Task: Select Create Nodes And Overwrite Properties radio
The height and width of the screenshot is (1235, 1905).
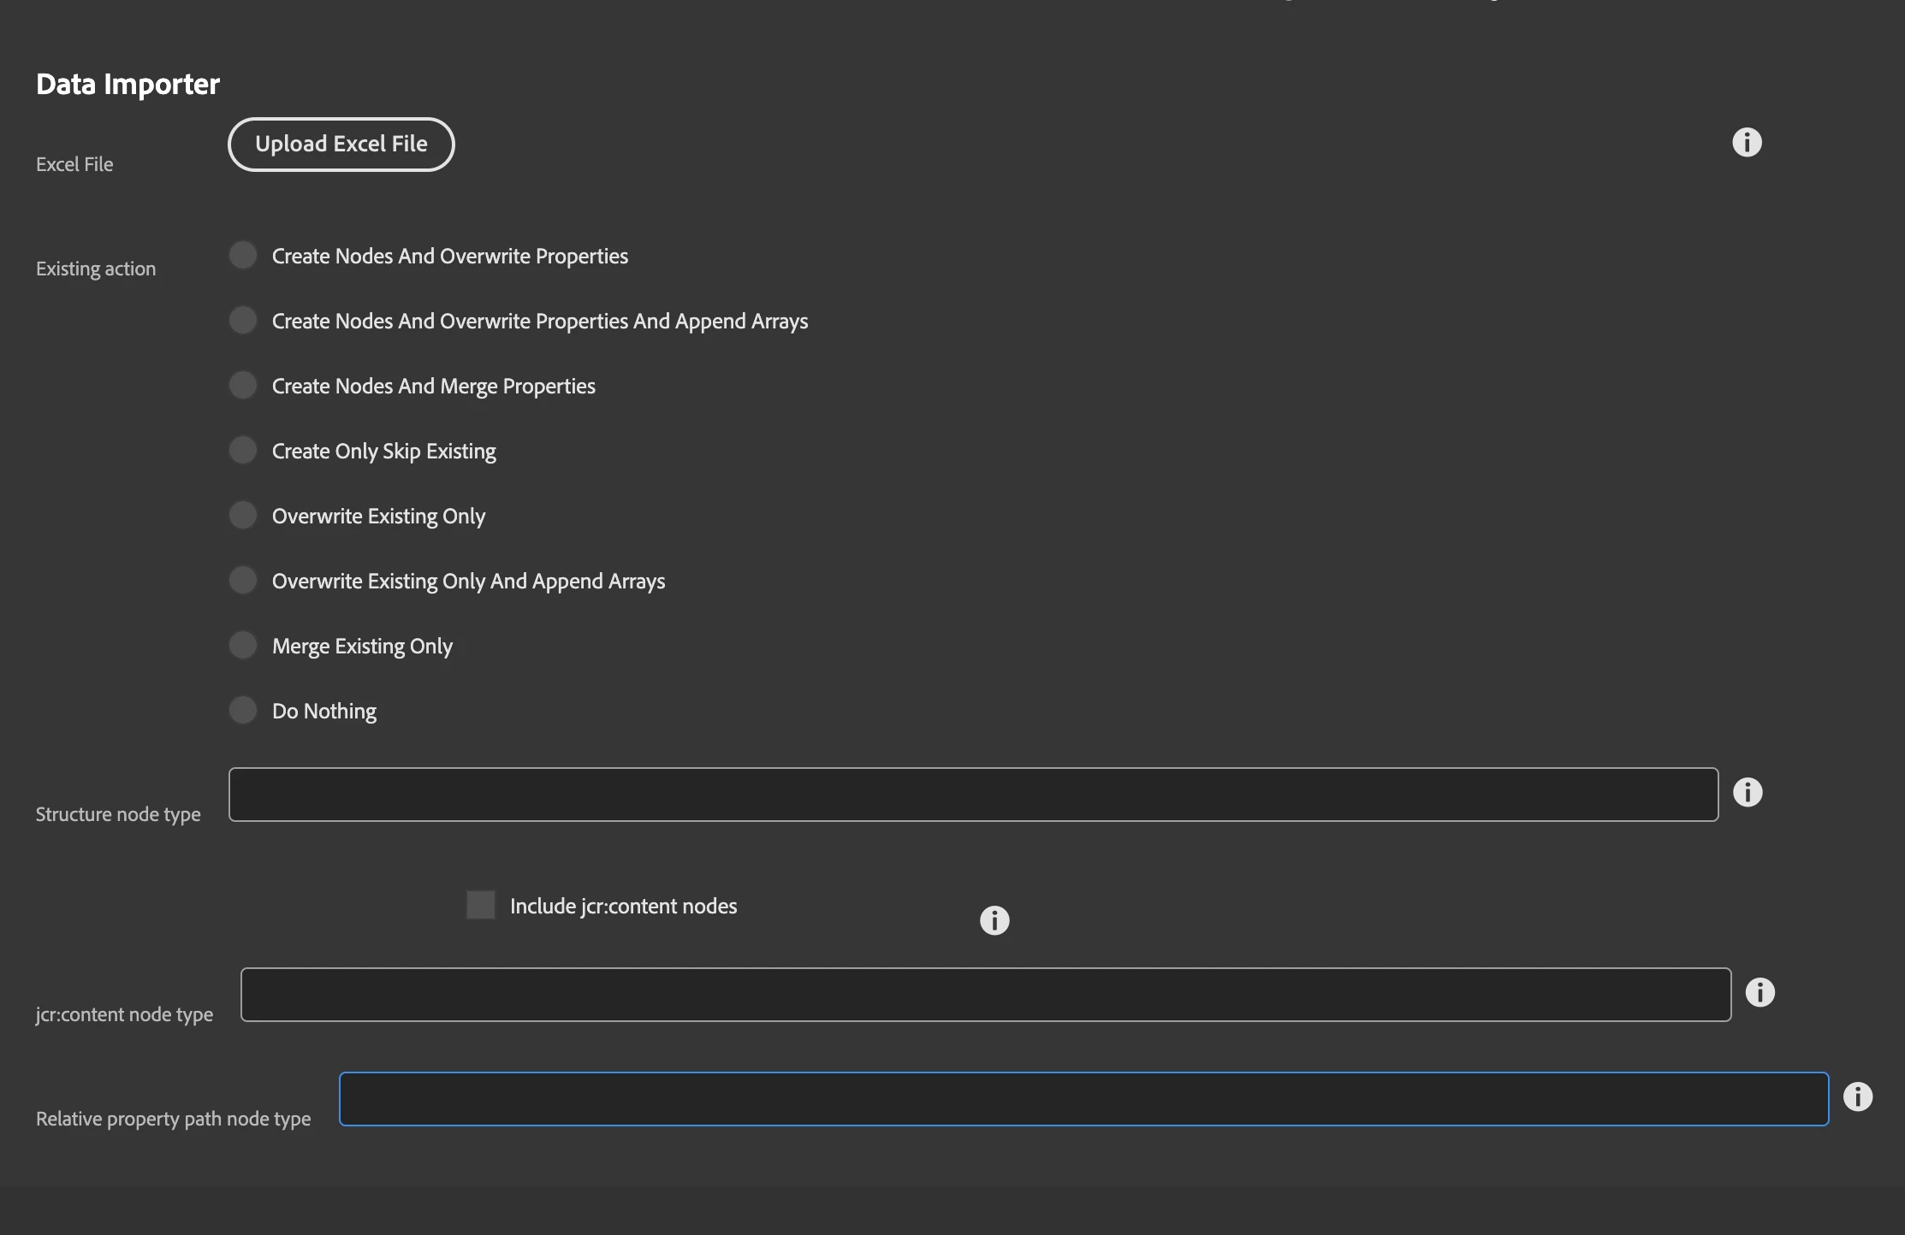Action: [243, 255]
